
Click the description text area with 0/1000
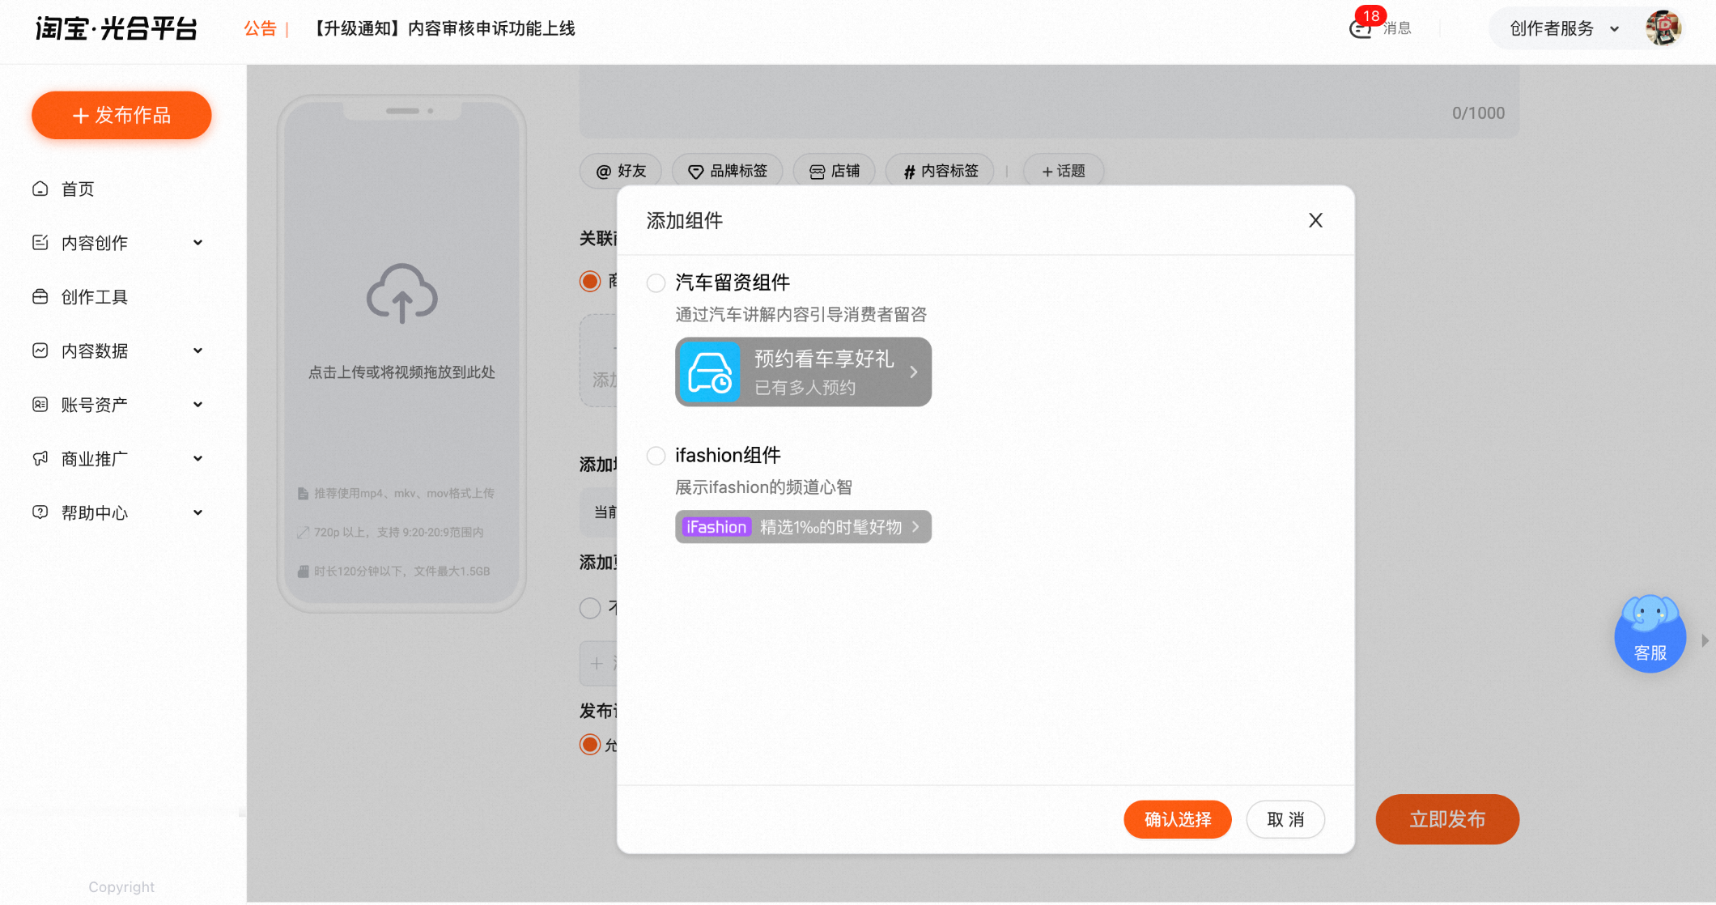pyautogui.click(x=1049, y=101)
